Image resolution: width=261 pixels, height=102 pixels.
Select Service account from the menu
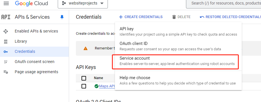(x=177, y=61)
